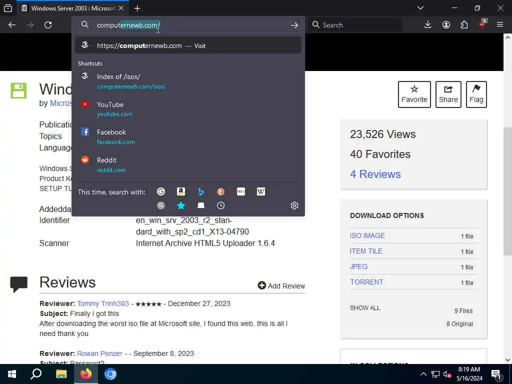
Task: Open File Explorer from taskbar
Action: pyautogui.click(x=61, y=374)
